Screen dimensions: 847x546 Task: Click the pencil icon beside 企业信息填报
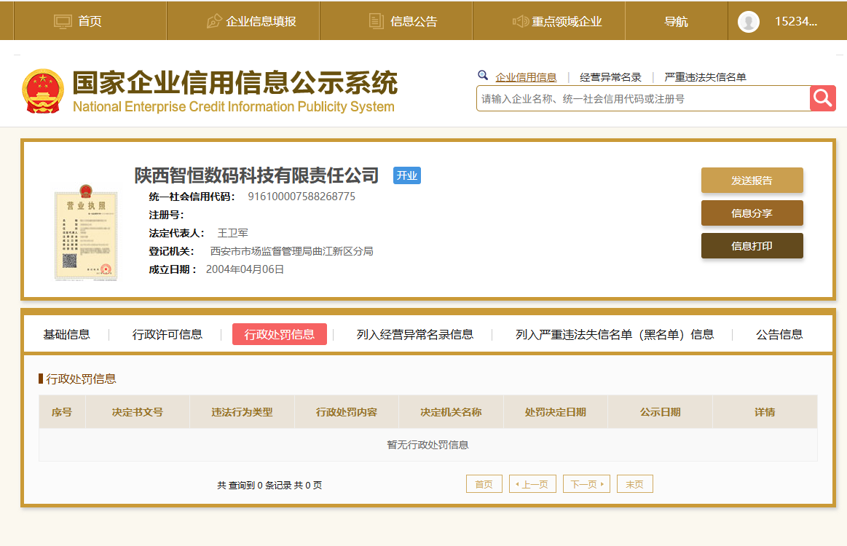tap(214, 22)
